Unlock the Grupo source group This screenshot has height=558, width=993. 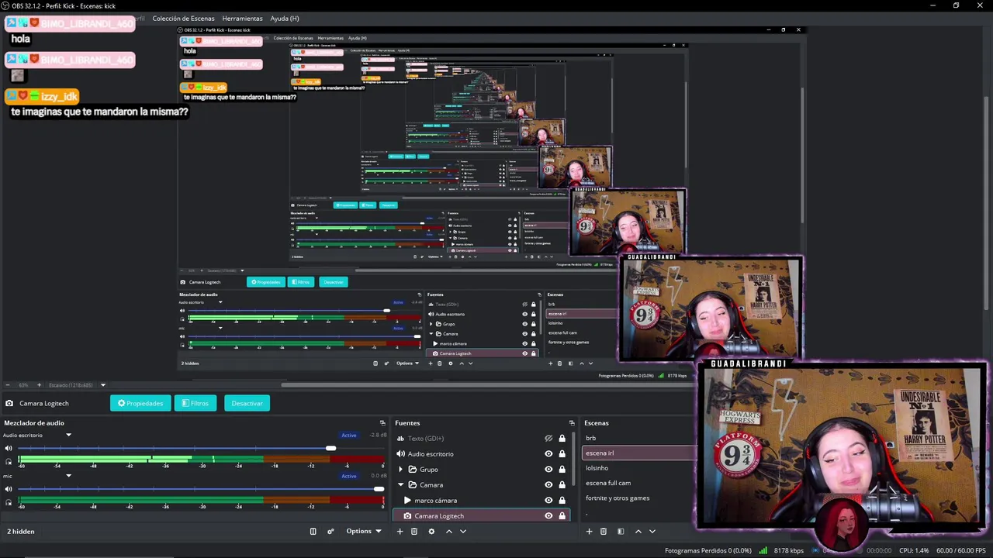[x=562, y=470]
